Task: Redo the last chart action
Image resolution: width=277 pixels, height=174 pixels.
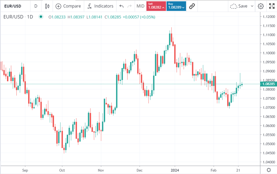Action: click(x=130, y=6)
